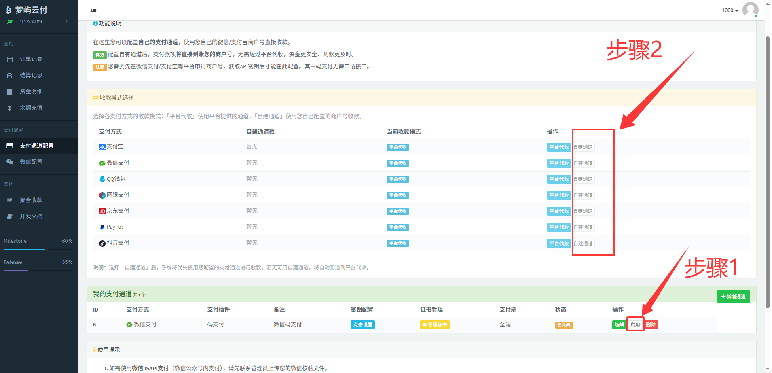Go to 资金明细 page
This screenshot has height=373, width=772.
39,91
